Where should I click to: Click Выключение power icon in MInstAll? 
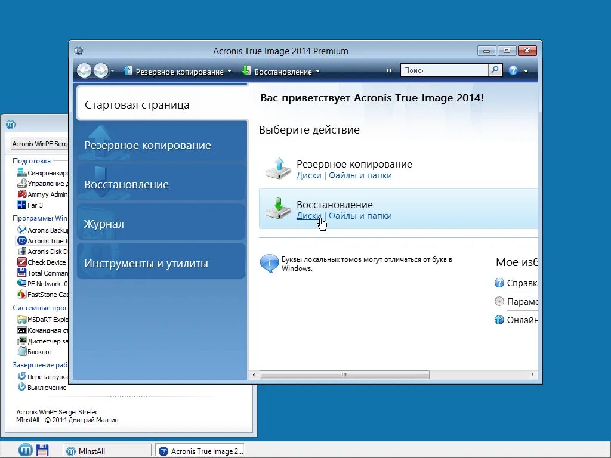click(x=21, y=387)
